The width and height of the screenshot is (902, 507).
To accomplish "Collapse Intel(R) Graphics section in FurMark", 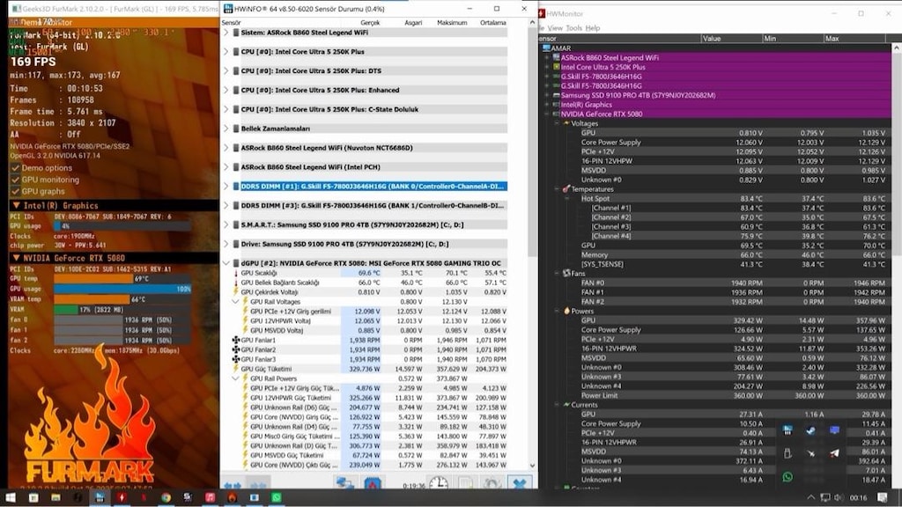I will (16, 205).
